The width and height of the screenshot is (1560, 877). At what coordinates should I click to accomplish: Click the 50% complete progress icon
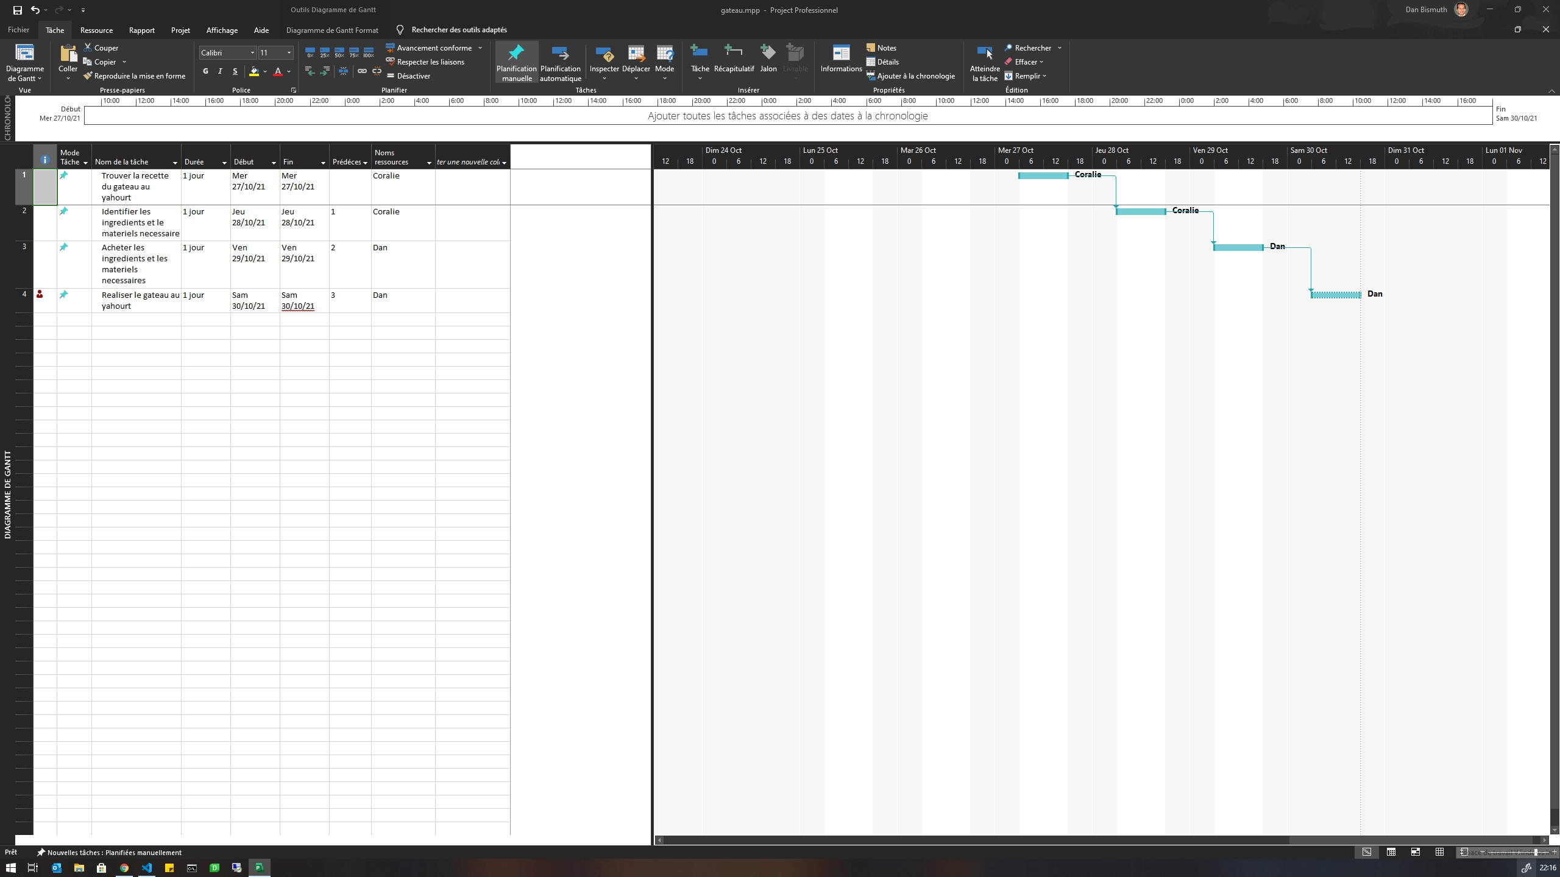pyautogui.click(x=339, y=53)
